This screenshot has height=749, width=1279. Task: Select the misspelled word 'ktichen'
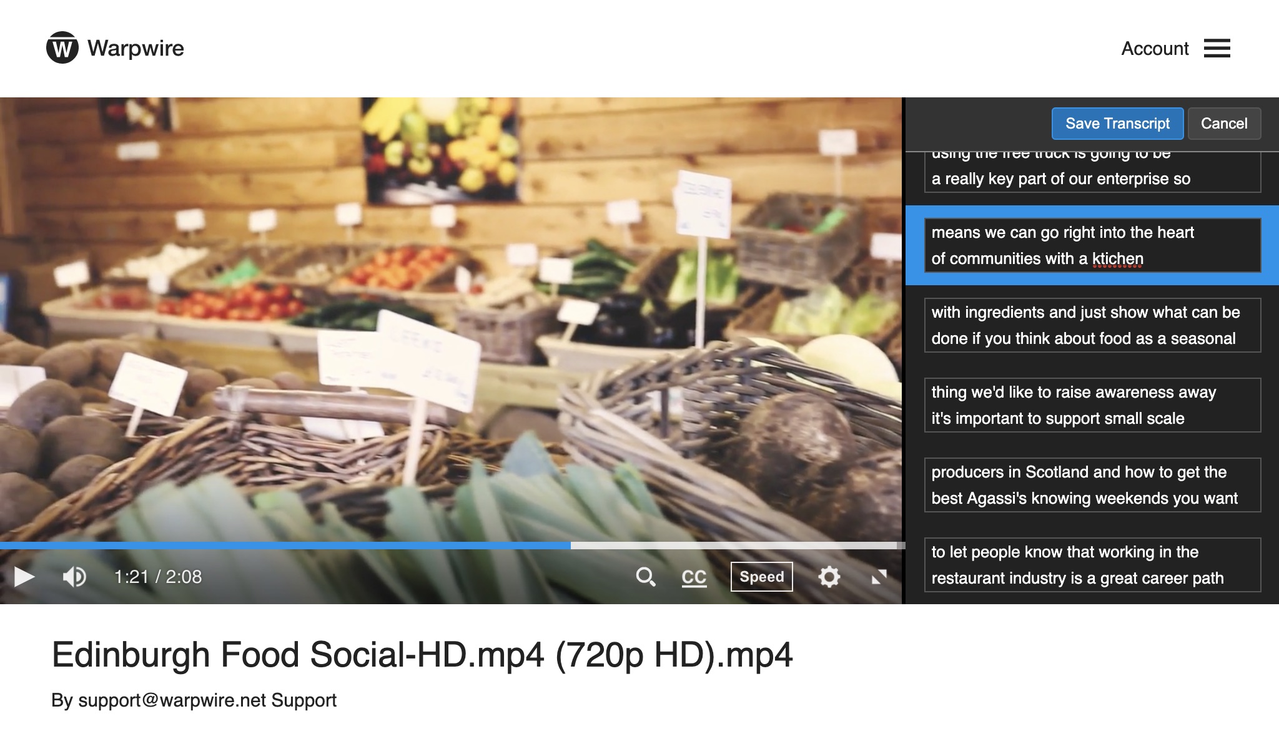[1117, 259]
